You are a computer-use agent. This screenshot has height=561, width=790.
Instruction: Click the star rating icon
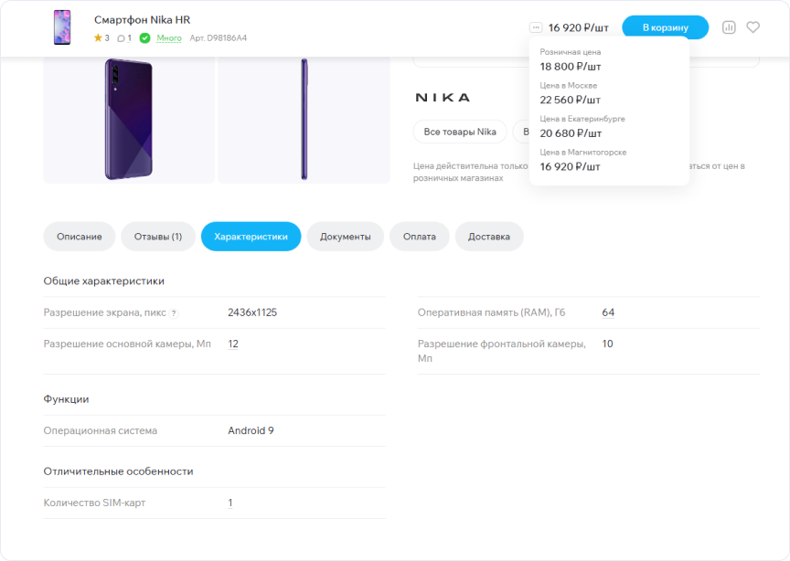pyautogui.click(x=98, y=38)
